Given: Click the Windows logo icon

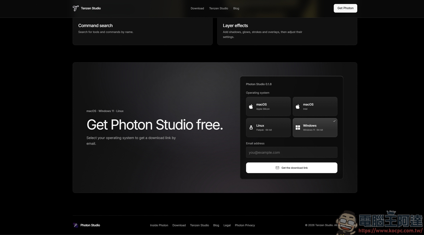Looking at the screenshot, I should point(298,127).
